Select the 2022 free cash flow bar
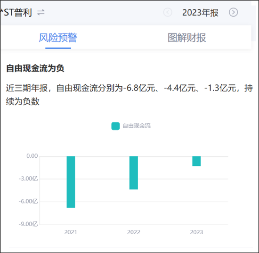Viewport: 259px width, 253px height. 134,173
